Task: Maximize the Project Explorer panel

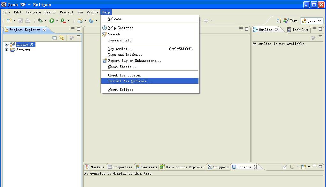Action: 79,29
